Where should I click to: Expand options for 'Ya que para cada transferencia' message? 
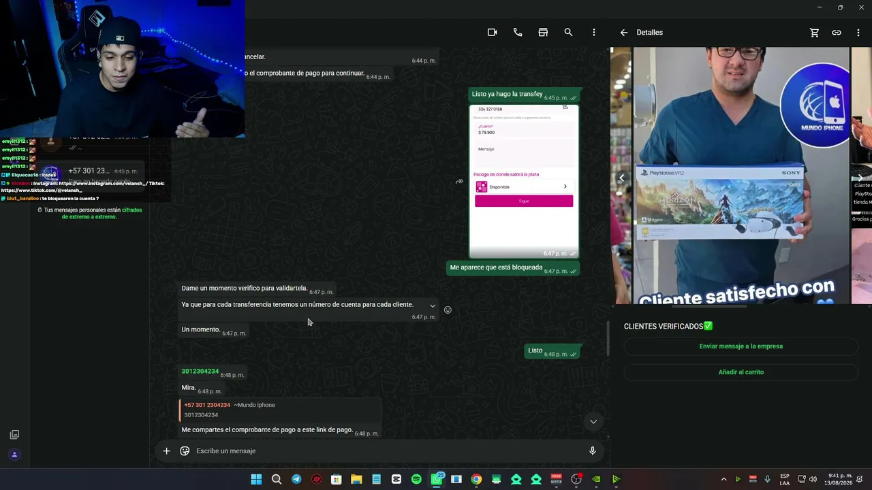pos(432,306)
